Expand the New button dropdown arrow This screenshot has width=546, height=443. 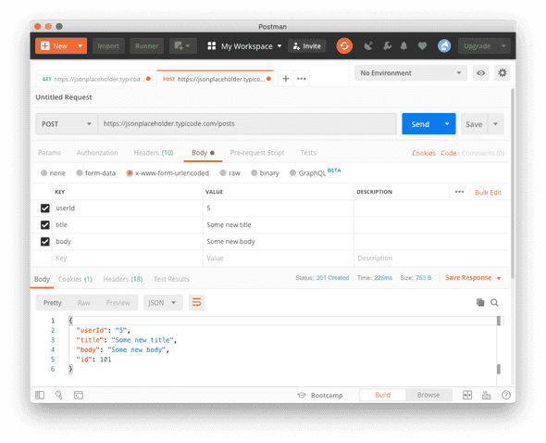pyautogui.click(x=81, y=45)
